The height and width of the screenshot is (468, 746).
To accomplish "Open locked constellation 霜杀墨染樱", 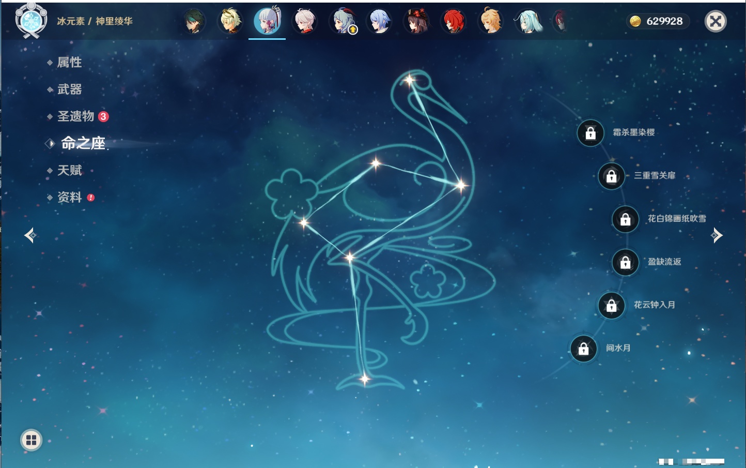I will (590, 133).
